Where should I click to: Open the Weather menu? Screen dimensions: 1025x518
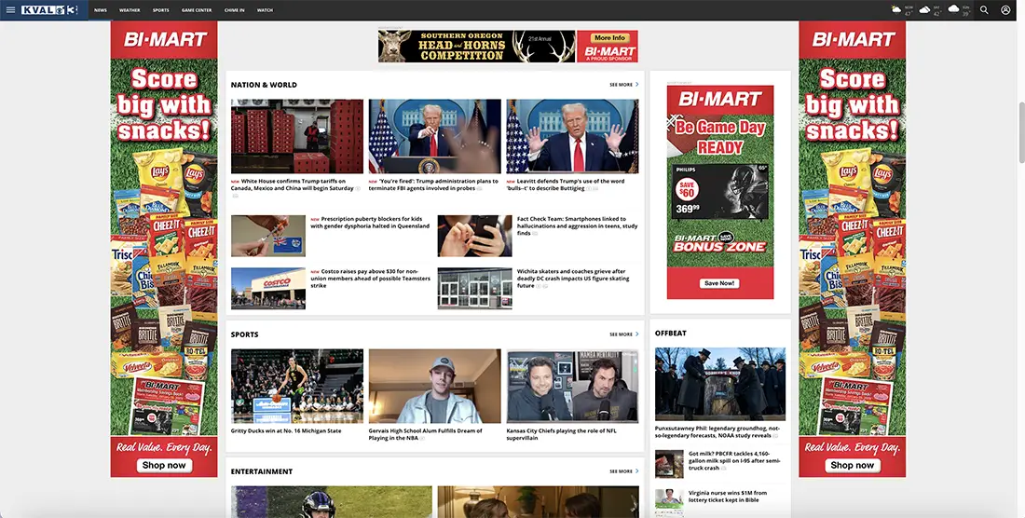pos(130,10)
